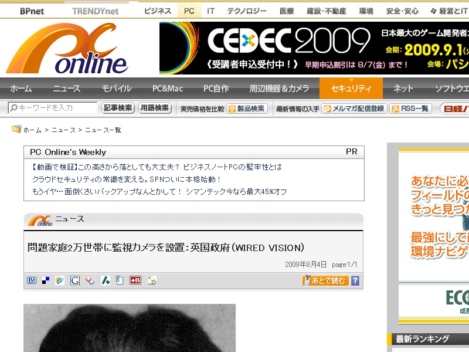This screenshot has width=469, height=352.
Task: Click the article headline 問題家庭2万世帯
Action: pyautogui.click(x=166, y=248)
